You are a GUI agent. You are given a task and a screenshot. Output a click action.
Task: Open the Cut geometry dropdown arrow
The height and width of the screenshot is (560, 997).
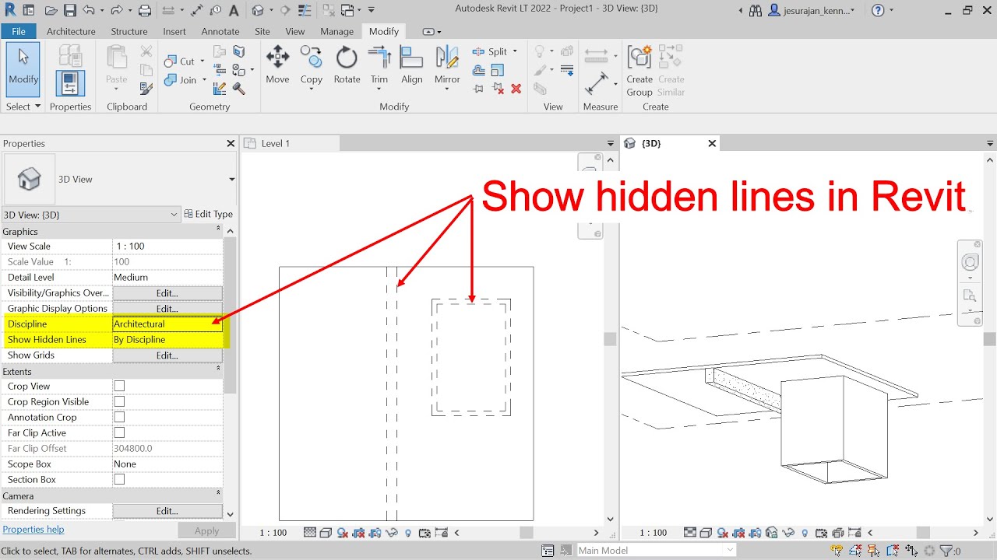[202, 61]
